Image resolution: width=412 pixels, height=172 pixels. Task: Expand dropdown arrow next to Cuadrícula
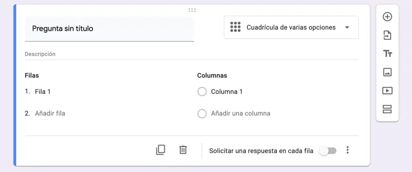coord(347,28)
